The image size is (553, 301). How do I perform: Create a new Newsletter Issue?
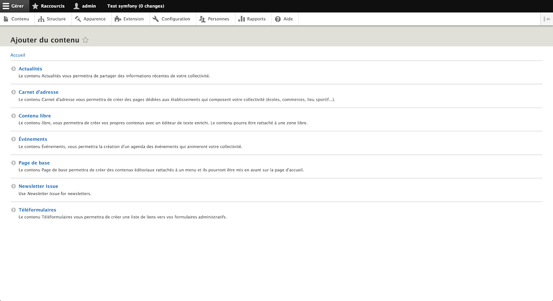pyautogui.click(x=38, y=186)
